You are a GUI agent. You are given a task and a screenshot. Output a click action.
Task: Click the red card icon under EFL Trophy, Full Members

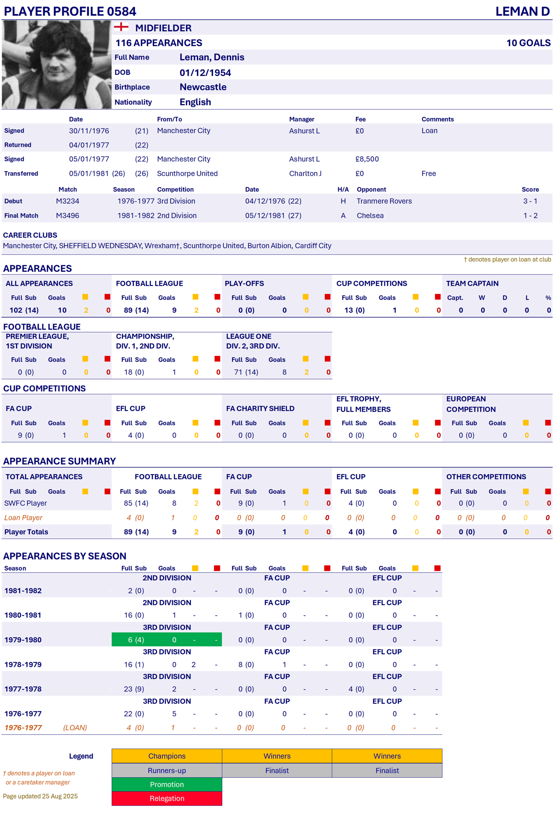pyautogui.click(x=438, y=423)
